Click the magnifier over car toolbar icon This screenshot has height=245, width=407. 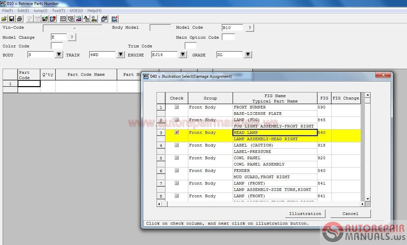coord(78,19)
